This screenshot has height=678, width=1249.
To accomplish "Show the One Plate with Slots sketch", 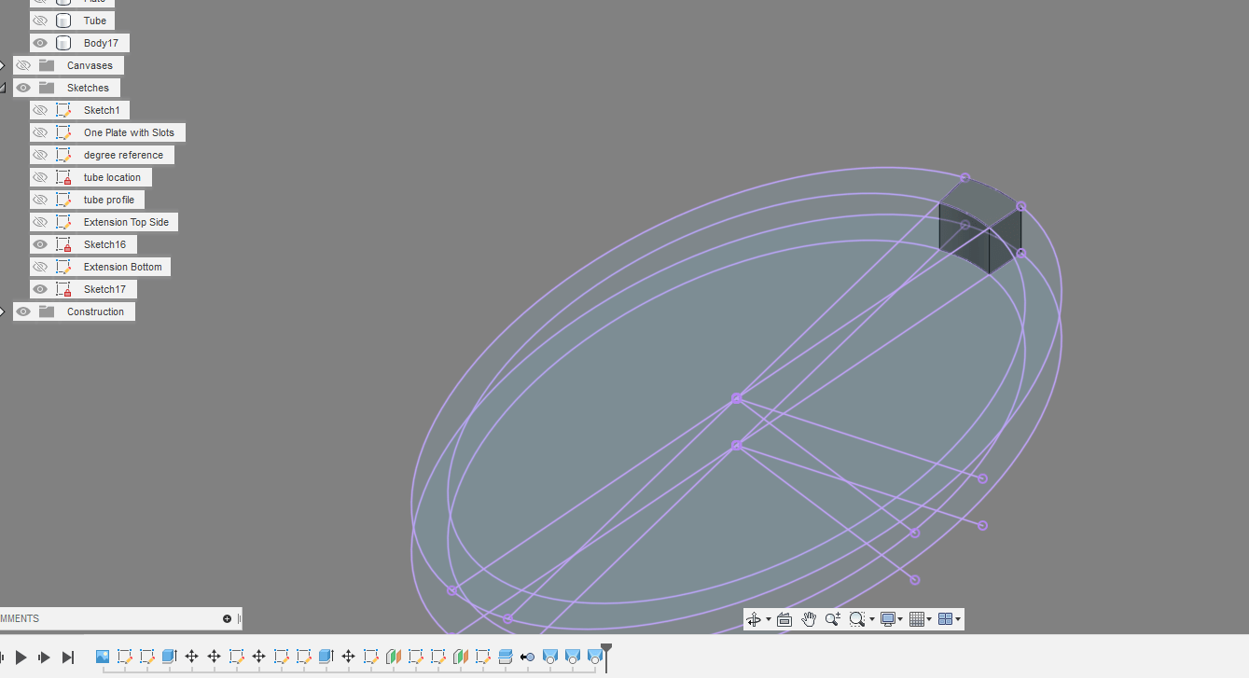I will point(40,132).
